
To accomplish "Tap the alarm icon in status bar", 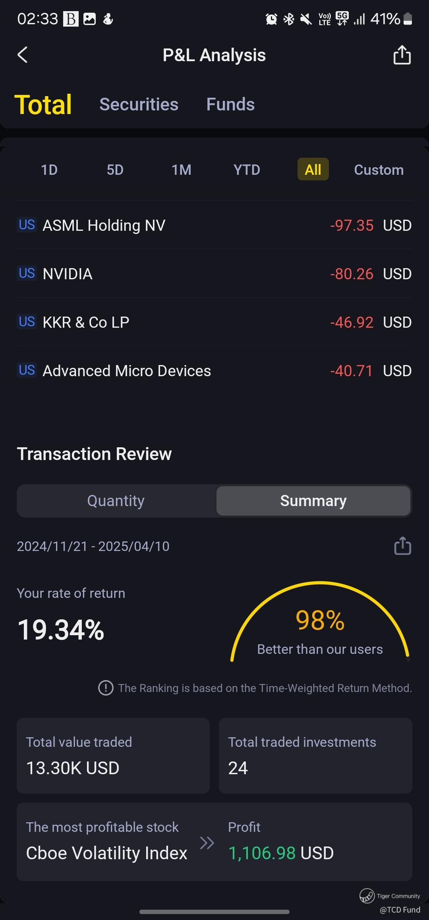I will click(271, 19).
